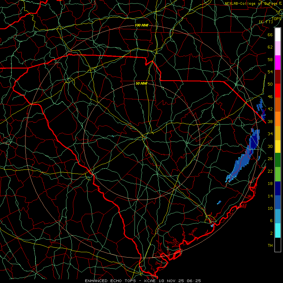Click the "100 NMI" range ring label
The width and height of the screenshot is (283, 283).
tap(141, 25)
